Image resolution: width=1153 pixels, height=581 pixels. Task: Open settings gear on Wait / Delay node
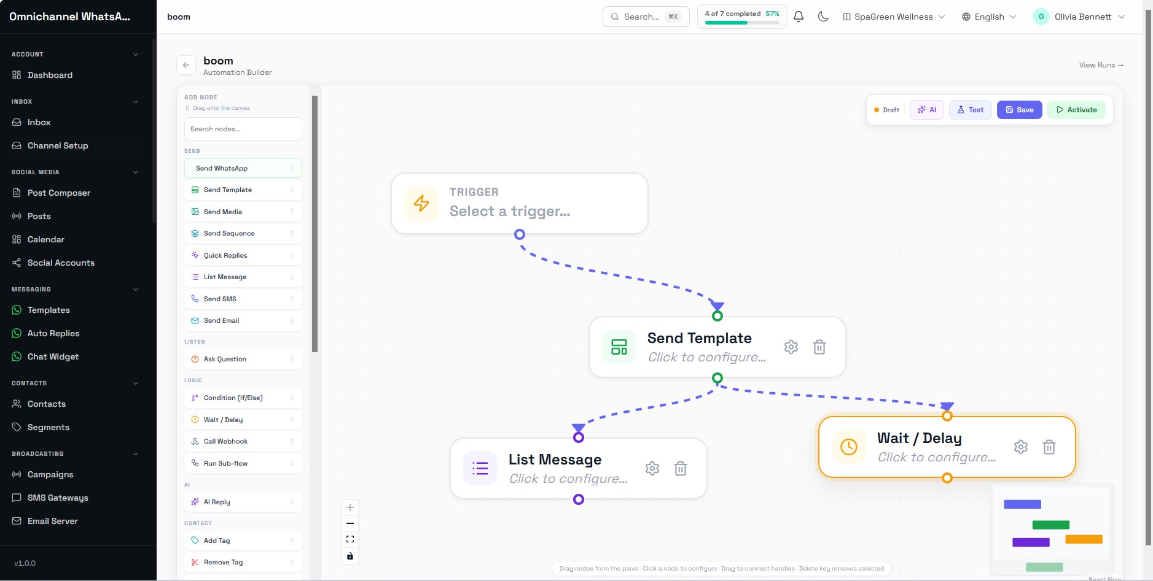point(1021,447)
